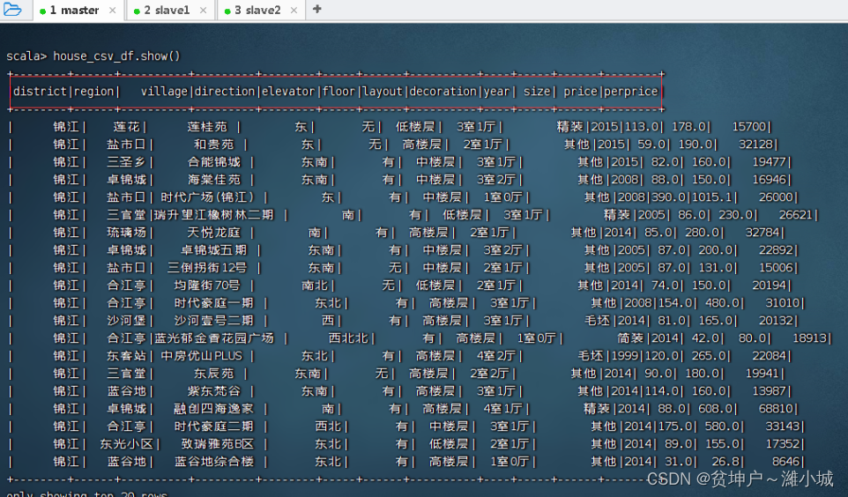Click the village cell 海棠佳苑
This screenshot has height=497, width=848.
pyautogui.click(x=213, y=180)
